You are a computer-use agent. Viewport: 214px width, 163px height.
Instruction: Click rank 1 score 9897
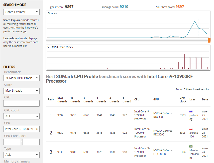pos(60,115)
